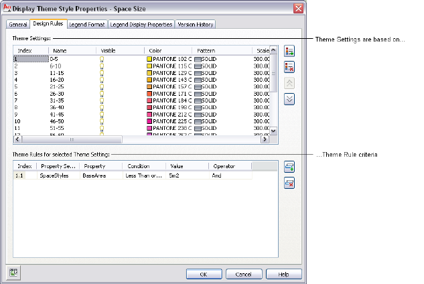Click the vertical scrollbar thumb of theme list
424x284 pixels.
pos(273,73)
